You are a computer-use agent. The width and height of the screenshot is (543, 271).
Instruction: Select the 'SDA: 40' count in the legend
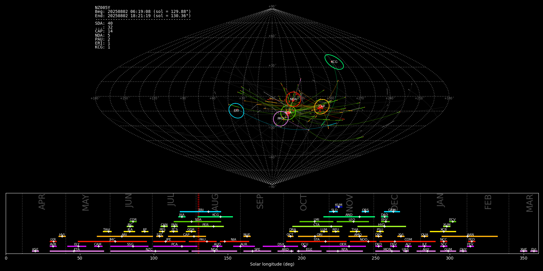[x=104, y=23]
